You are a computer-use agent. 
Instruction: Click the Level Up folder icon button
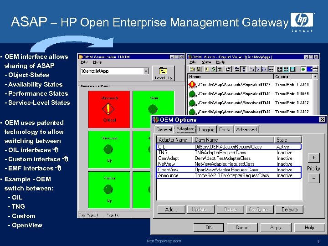[x=163, y=73]
